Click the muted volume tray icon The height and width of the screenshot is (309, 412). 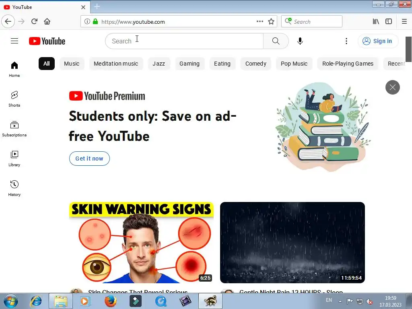click(x=369, y=301)
